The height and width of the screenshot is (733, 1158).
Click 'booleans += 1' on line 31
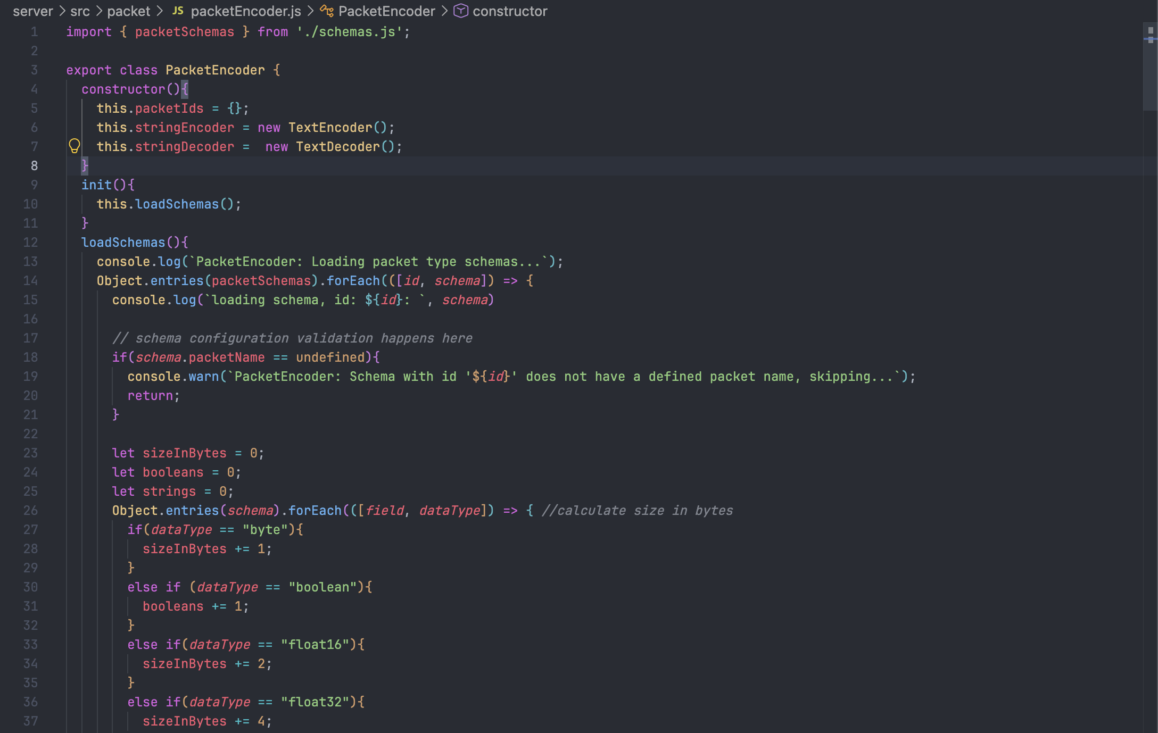click(192, 606)
